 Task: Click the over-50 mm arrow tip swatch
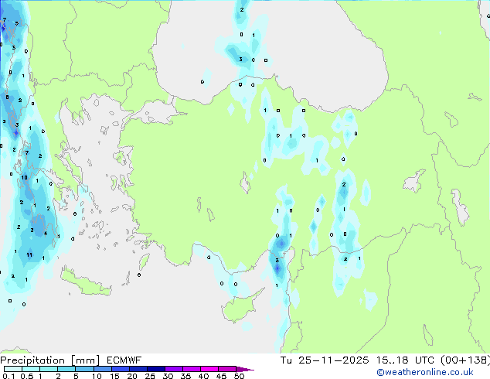(x=245, y=369)
